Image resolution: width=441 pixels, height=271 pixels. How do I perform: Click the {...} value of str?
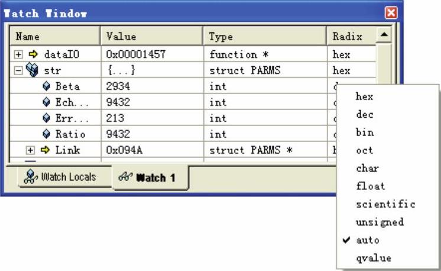coord(121,70)
